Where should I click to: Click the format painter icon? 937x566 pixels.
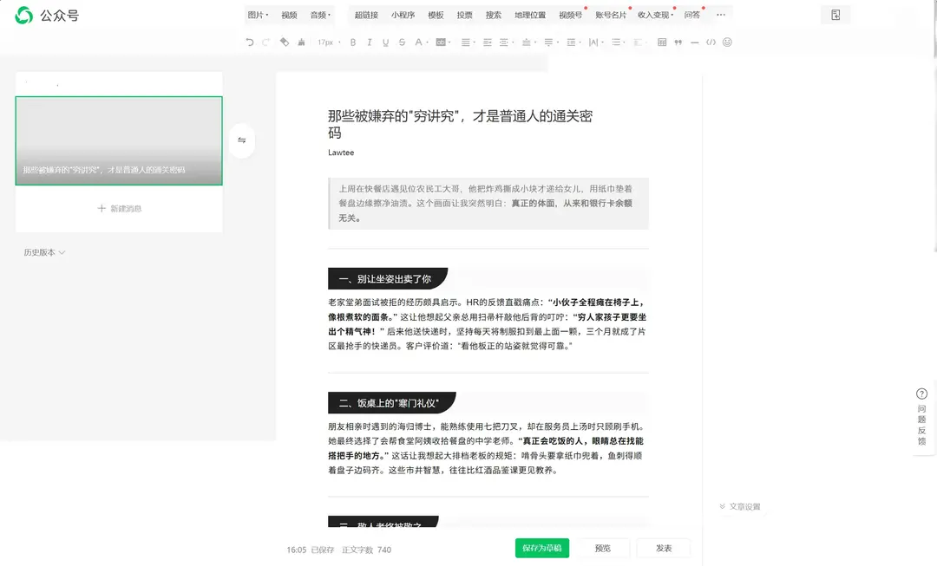(283, 42)
